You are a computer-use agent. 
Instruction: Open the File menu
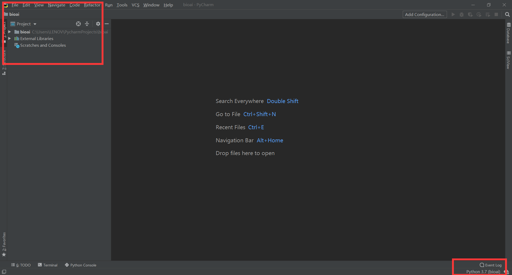[15, 5]
